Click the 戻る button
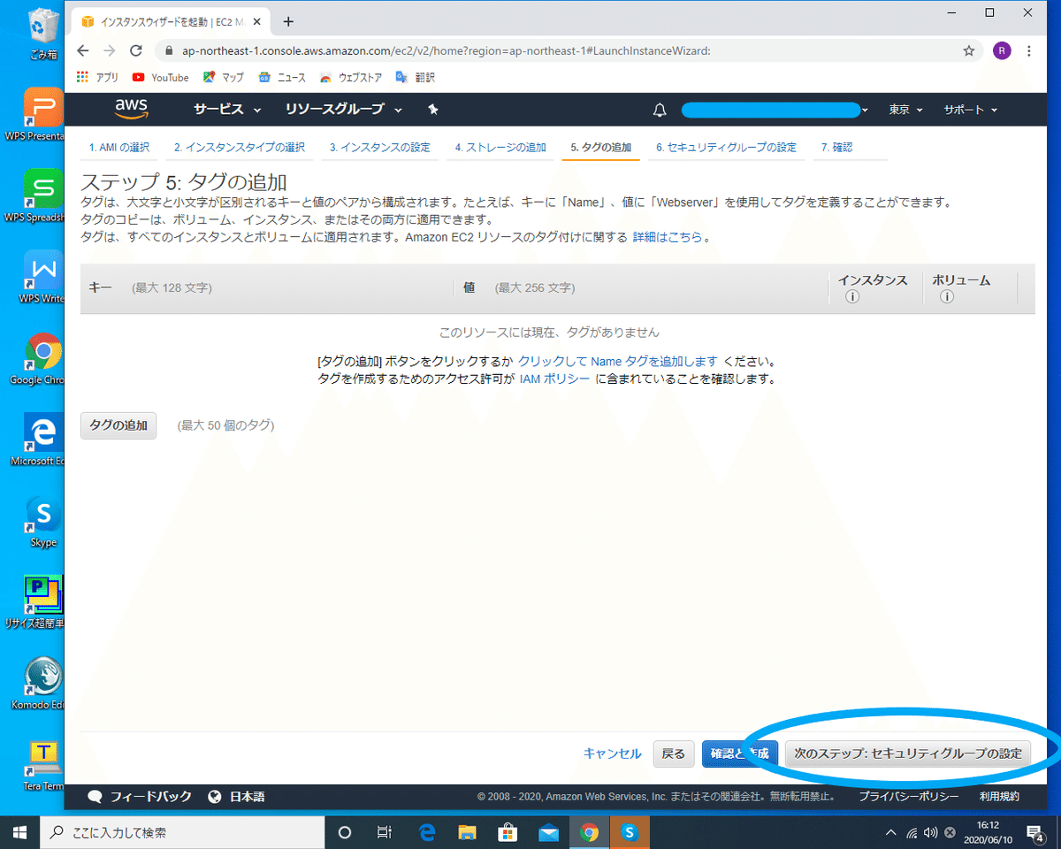 [x=674, y=753]
